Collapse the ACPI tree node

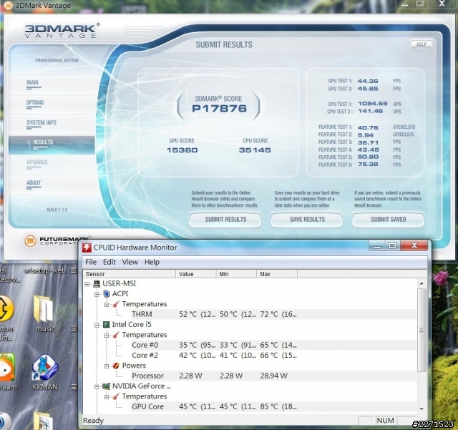pyautogui.click(x=97, y=294)
